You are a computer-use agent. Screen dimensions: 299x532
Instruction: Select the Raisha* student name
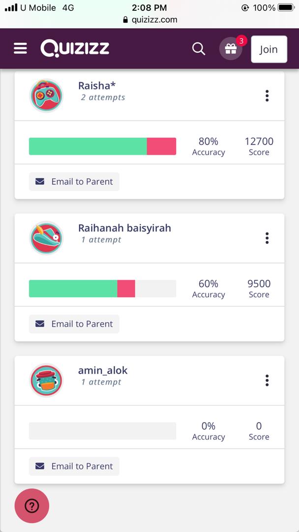[97, 86]
